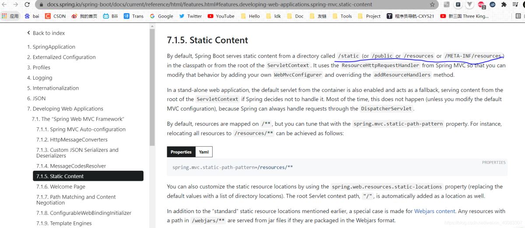Open 7.1.6. Welcome Page entry
Viewport: 525px width, 228px height.
[x=61, y=186]
